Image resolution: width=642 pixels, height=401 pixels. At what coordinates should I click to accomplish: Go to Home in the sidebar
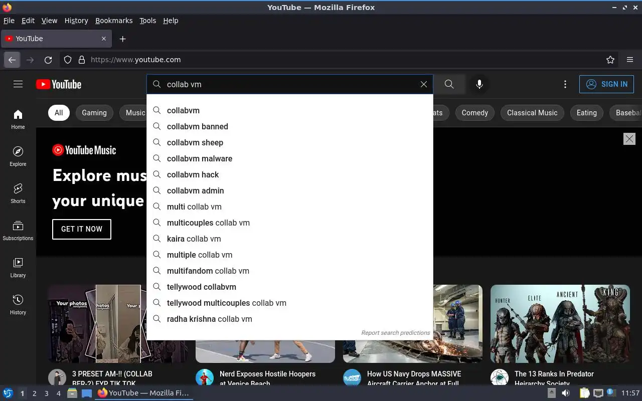(18, 119)
